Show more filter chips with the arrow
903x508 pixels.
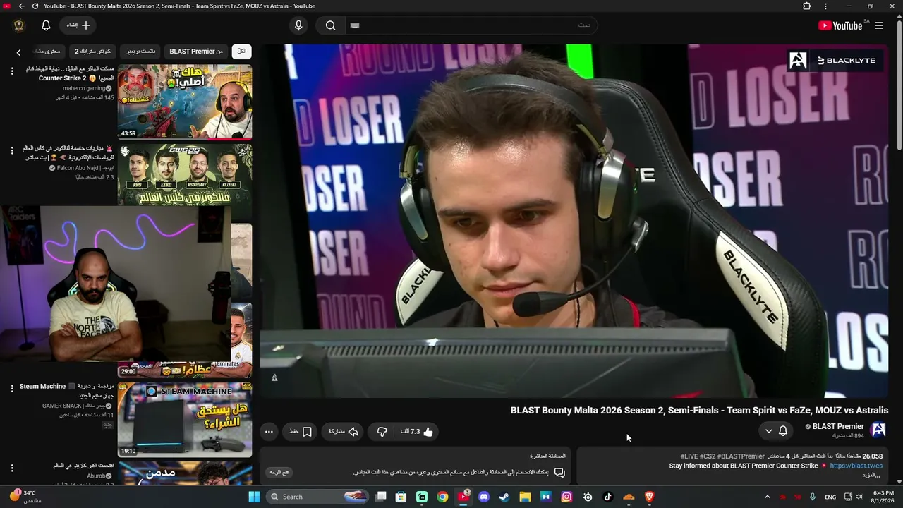pyautogui.click(x=18, y=52)
